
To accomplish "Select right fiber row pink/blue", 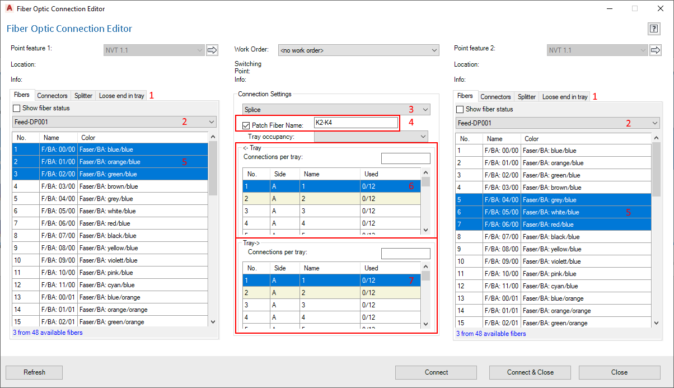I will (x=554, y=274).
